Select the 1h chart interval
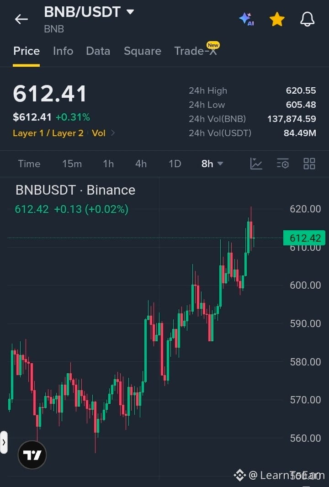 coord(108,164)
